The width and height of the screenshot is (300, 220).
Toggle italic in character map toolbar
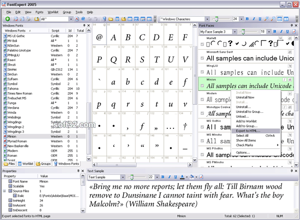(x=253, y=19)
